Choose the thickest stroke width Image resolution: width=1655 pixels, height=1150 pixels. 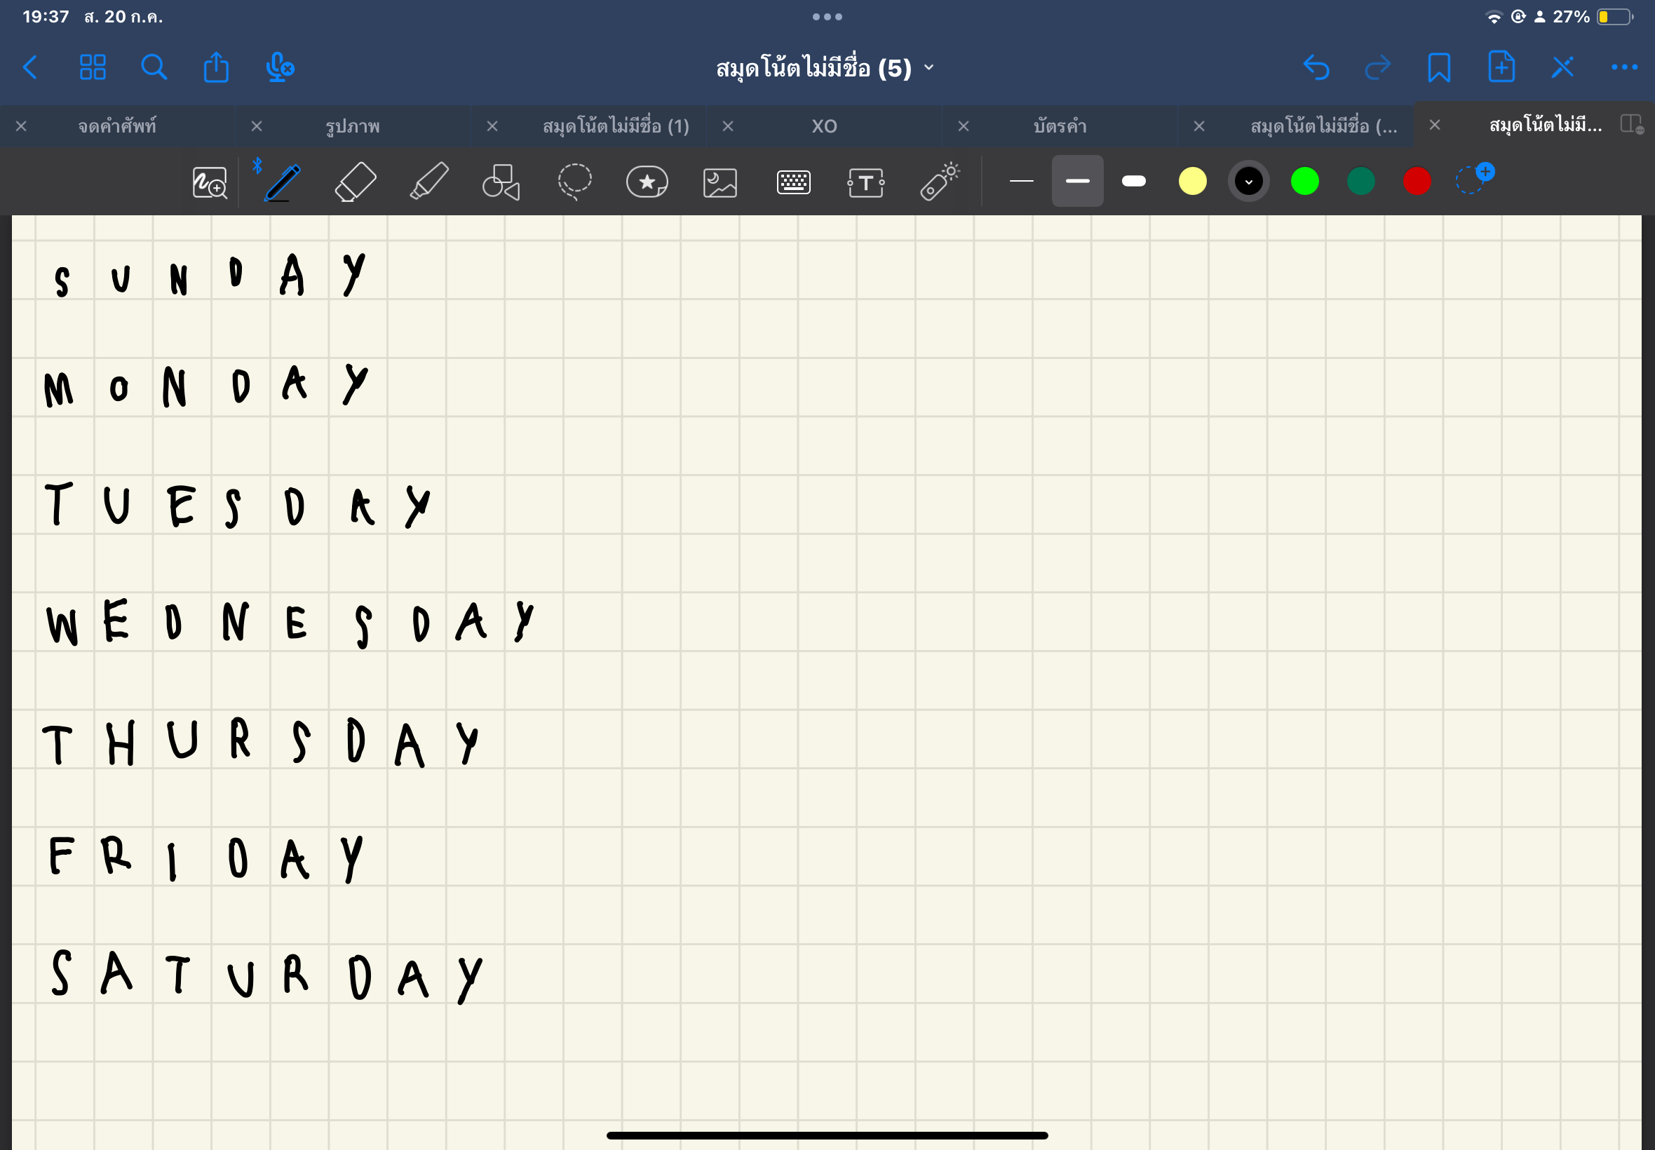click(1133, 181)
